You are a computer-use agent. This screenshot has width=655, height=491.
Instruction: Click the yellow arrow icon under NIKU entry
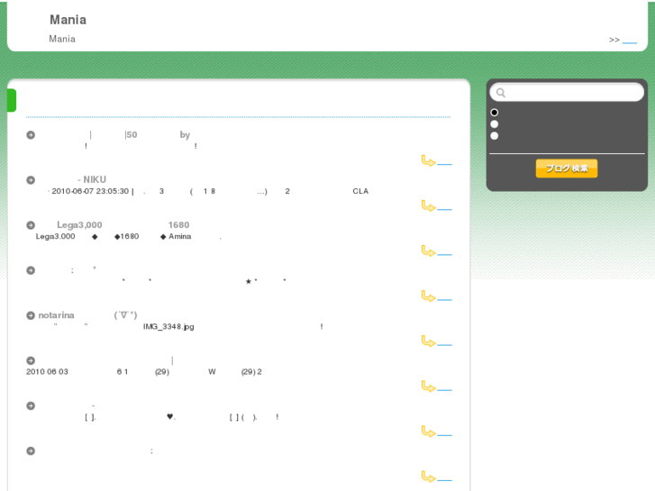pyautogui.click(x=429, y=205)
